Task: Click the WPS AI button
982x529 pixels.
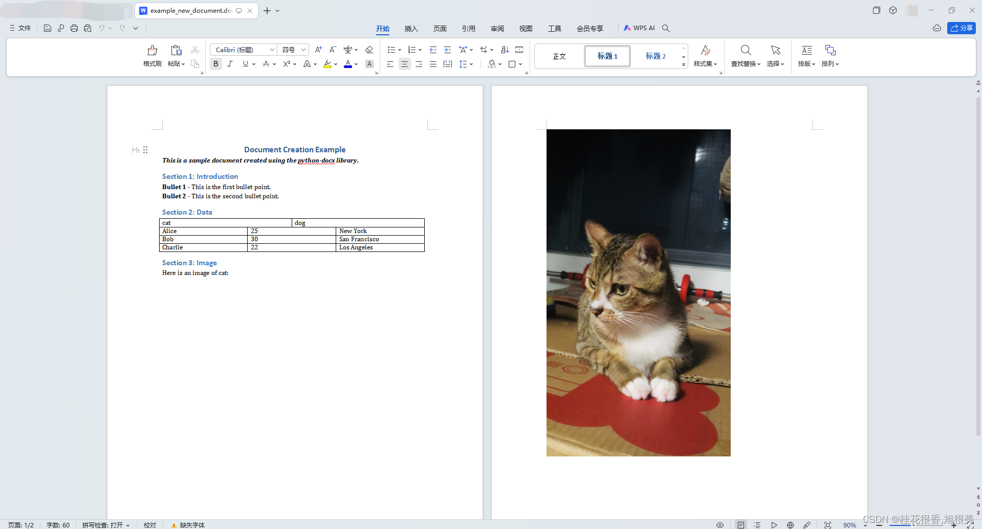Action: coord(639,28)
